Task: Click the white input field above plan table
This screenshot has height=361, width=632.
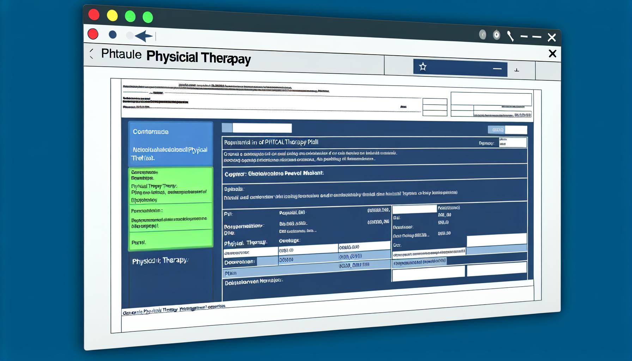Action: (x=262, y=128)
